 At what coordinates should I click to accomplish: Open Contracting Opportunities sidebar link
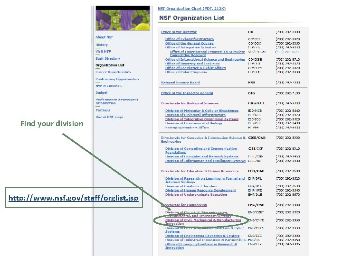[117, 79]
